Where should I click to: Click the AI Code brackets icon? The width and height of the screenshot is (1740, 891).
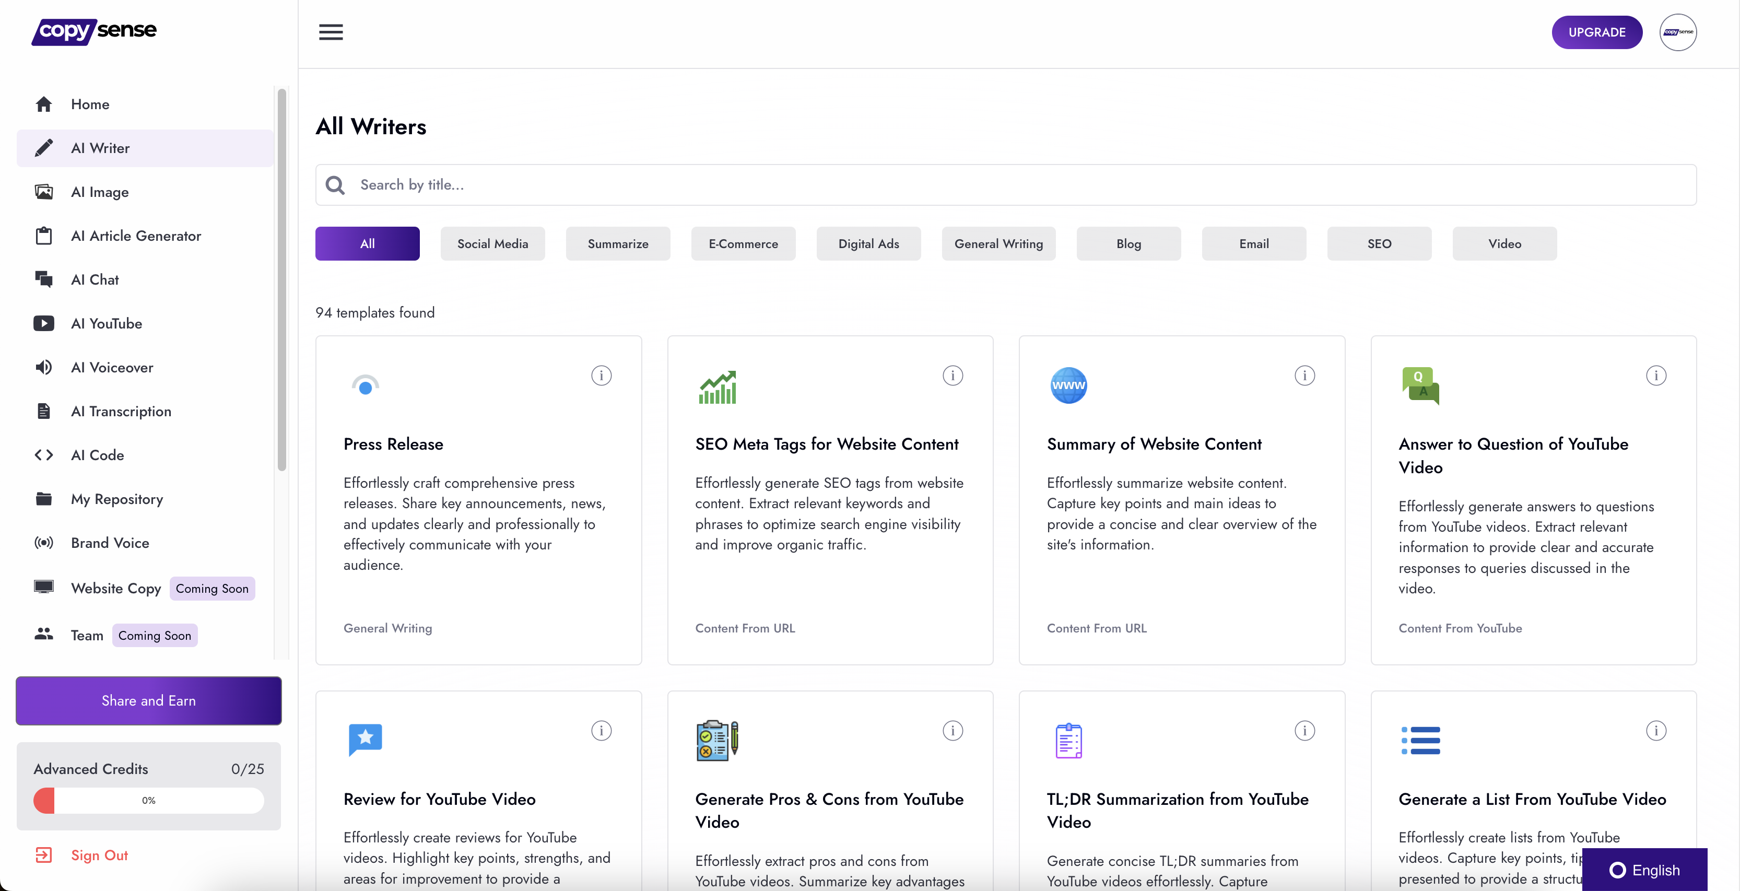(44, 455)
